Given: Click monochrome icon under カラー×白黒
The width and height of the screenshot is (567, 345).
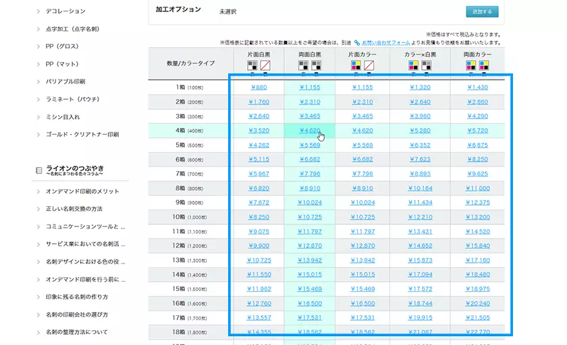Looking at the screenshot, I should coord(427,65).
